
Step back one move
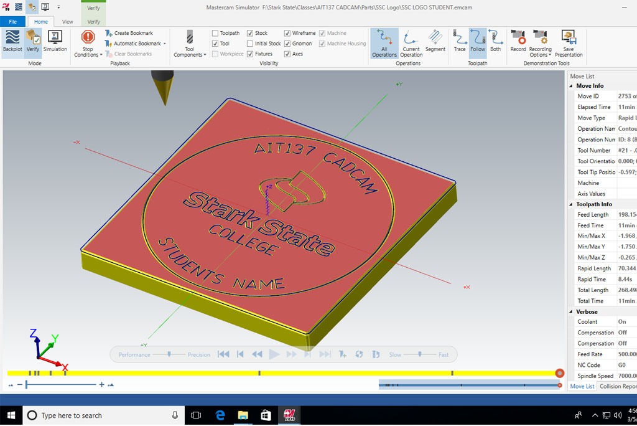click(x=240, y=354)
